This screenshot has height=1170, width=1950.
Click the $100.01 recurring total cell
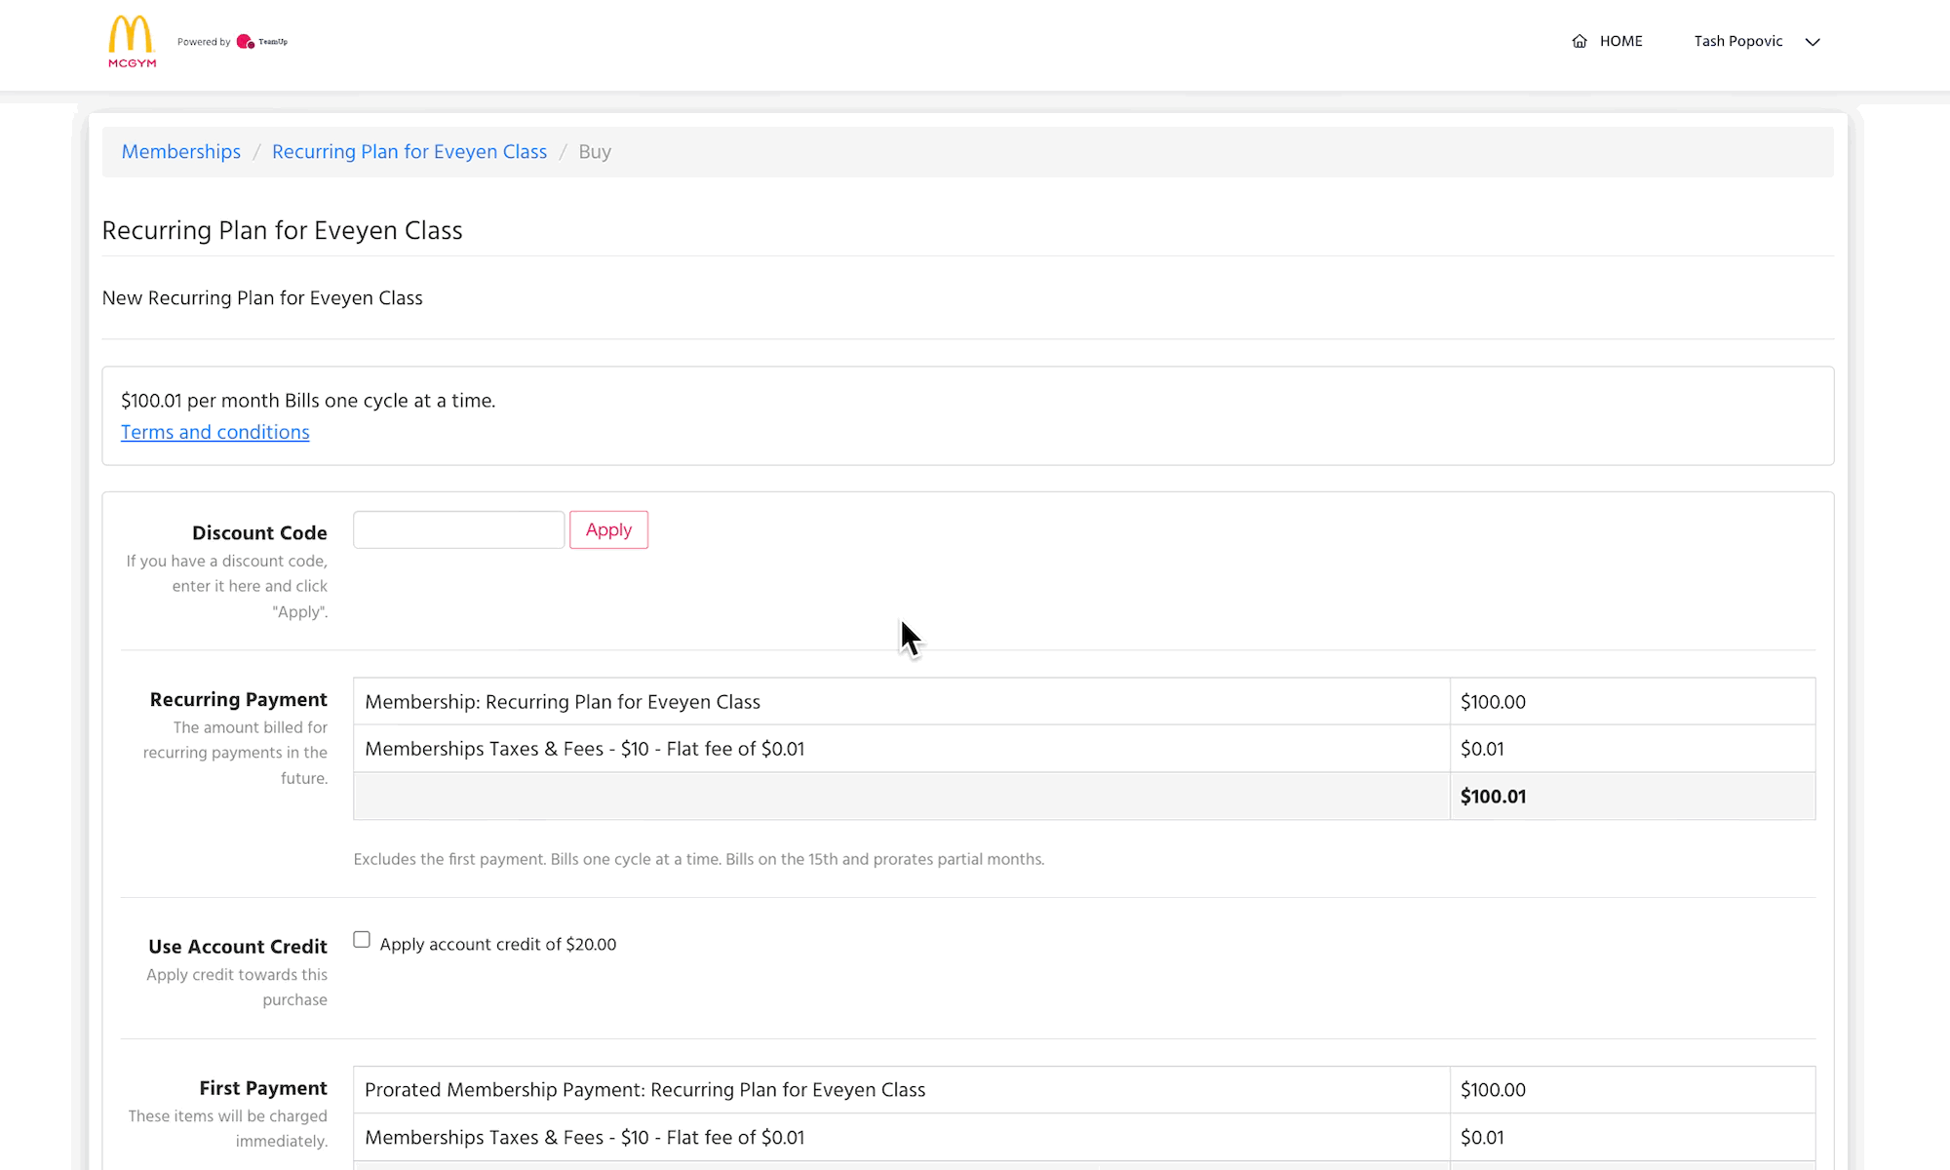(1493, 797)
